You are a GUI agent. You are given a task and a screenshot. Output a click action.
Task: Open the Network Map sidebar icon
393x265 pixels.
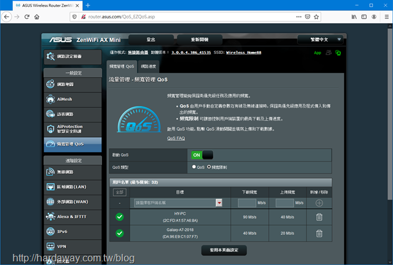(50, 84)
